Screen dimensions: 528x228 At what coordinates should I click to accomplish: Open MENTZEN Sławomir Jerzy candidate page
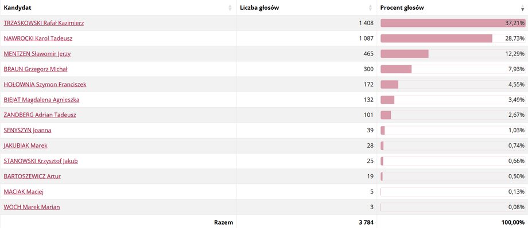pyautogui.click(x=37, y=54)
